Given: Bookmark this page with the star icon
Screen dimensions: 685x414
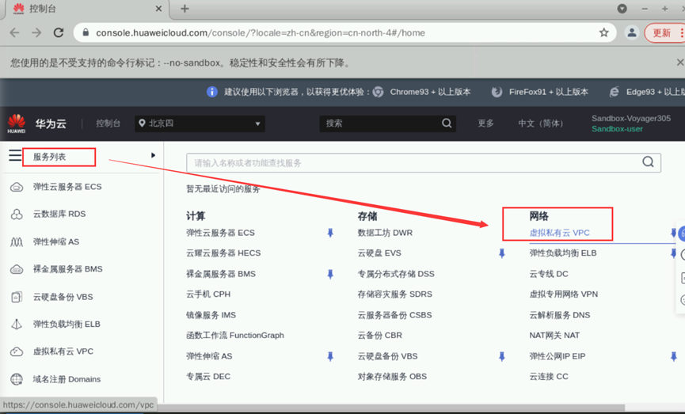Looking at the screenshot, I should 603,32.
